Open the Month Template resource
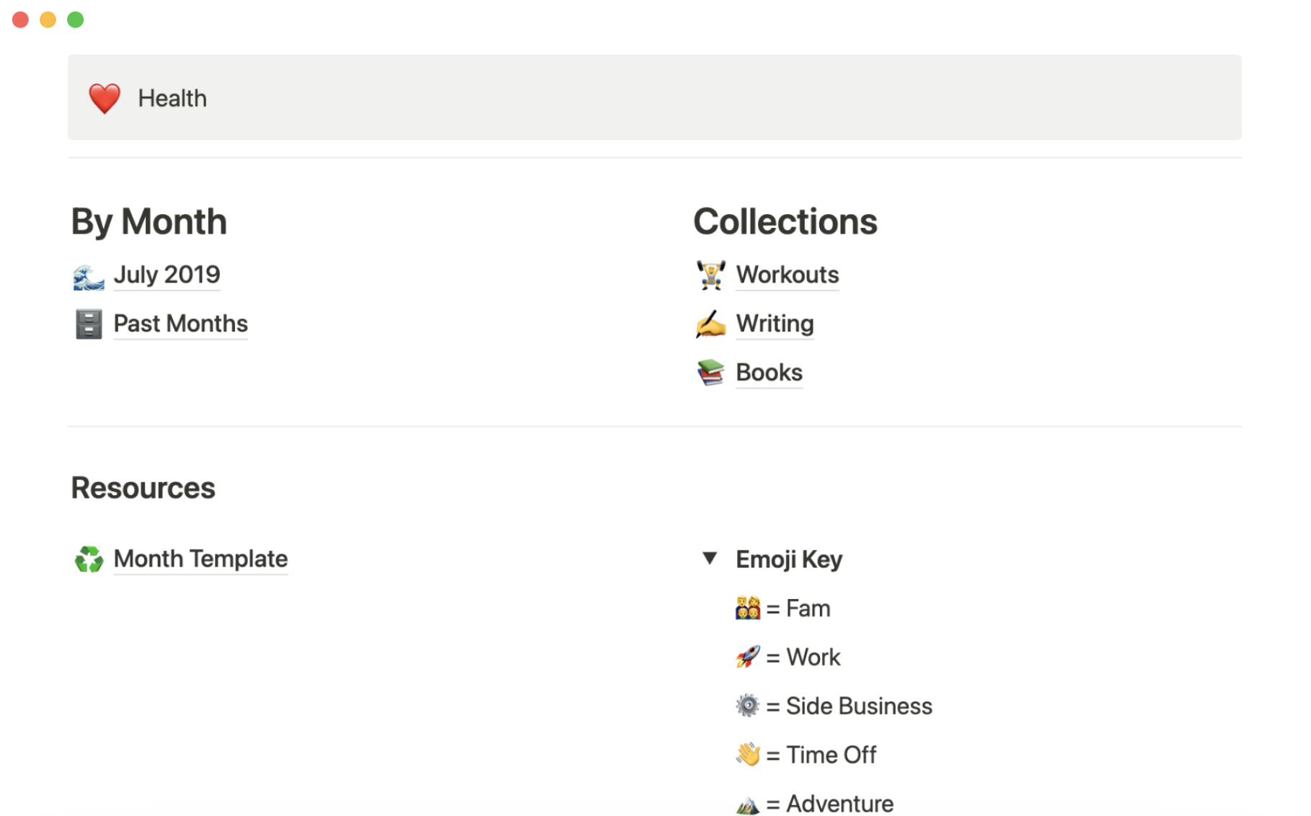Screen dimensions: 1311x816 tap(200, 559)
